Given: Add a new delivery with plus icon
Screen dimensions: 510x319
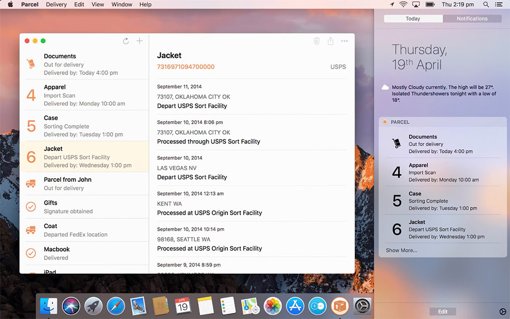Looking at the screenshot, I should coord(140,41).
